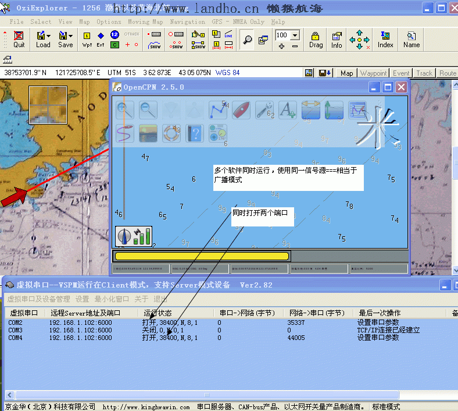458x411 pixels.
Task: Select the Wpt waypoint placement tool
Action: [87, 40]
